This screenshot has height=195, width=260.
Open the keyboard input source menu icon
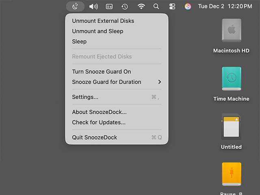point(109,6)
